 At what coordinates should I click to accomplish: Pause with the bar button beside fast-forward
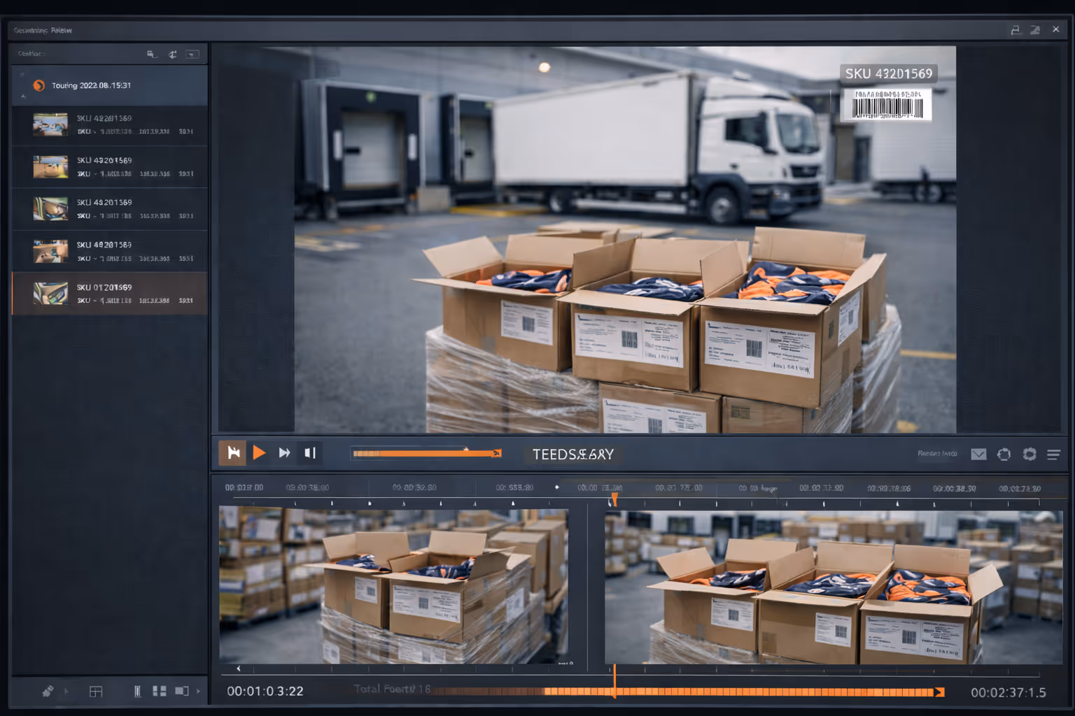click(x=310, y=453)
